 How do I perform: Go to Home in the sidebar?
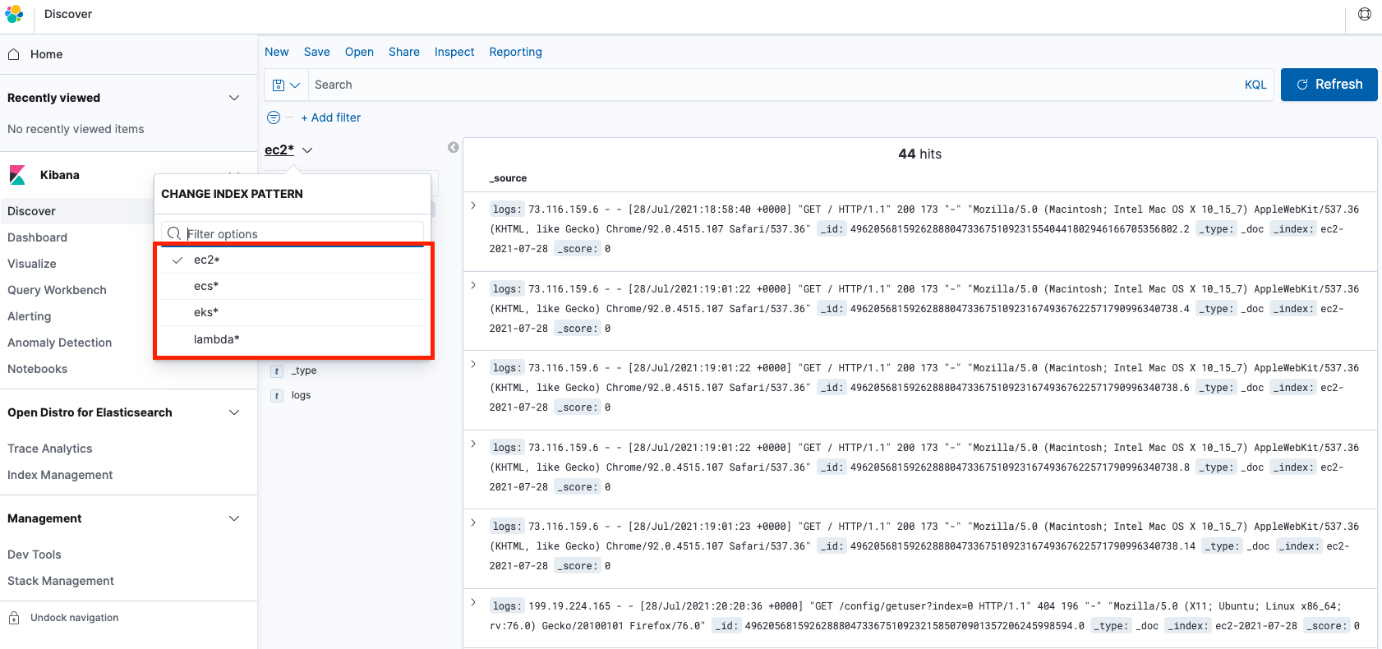(x=47, y=54)
